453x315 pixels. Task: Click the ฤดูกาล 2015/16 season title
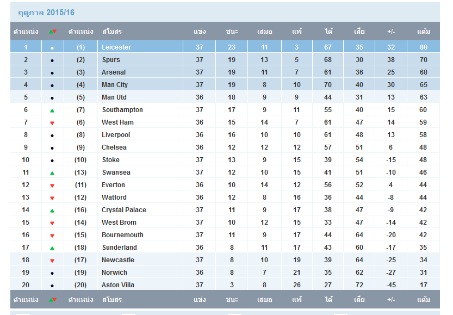tap(46, 13)
